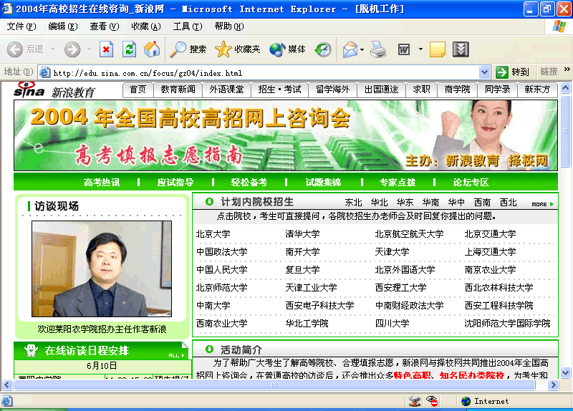Open Favorites star icon
573x411 pixels.
point(223,49)
